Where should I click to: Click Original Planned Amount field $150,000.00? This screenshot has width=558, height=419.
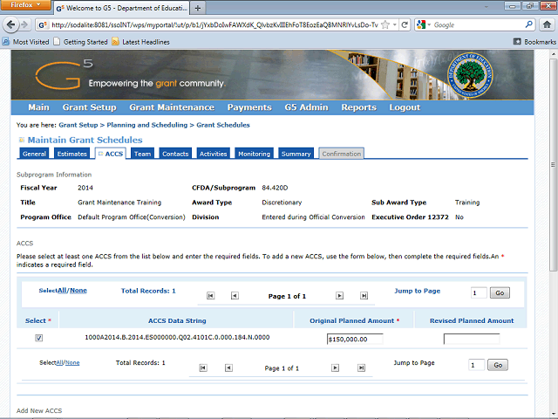pyautogui.click(x=355, y=340)
